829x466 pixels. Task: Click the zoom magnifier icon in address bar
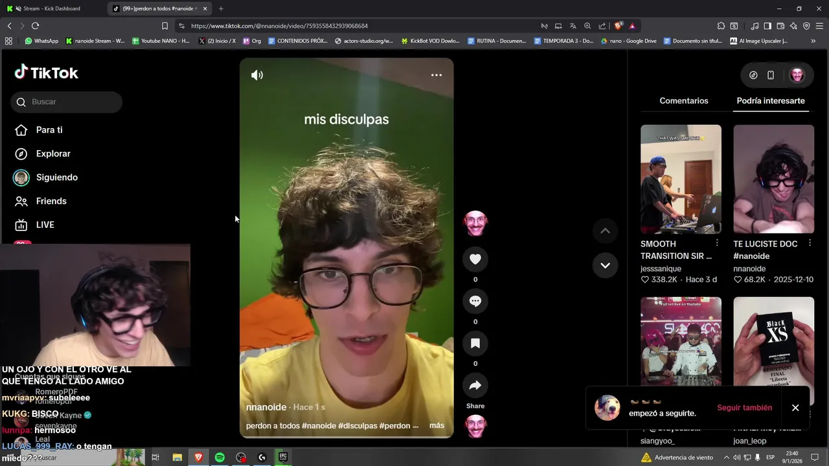coord(587,26)
